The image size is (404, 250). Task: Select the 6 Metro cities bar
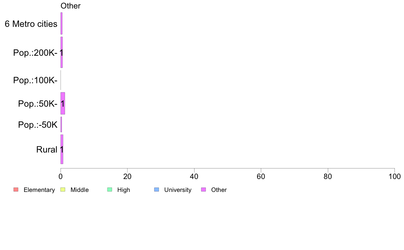coord(62,23)
